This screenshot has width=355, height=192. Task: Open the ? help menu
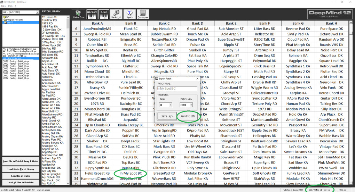pos(15,6)
